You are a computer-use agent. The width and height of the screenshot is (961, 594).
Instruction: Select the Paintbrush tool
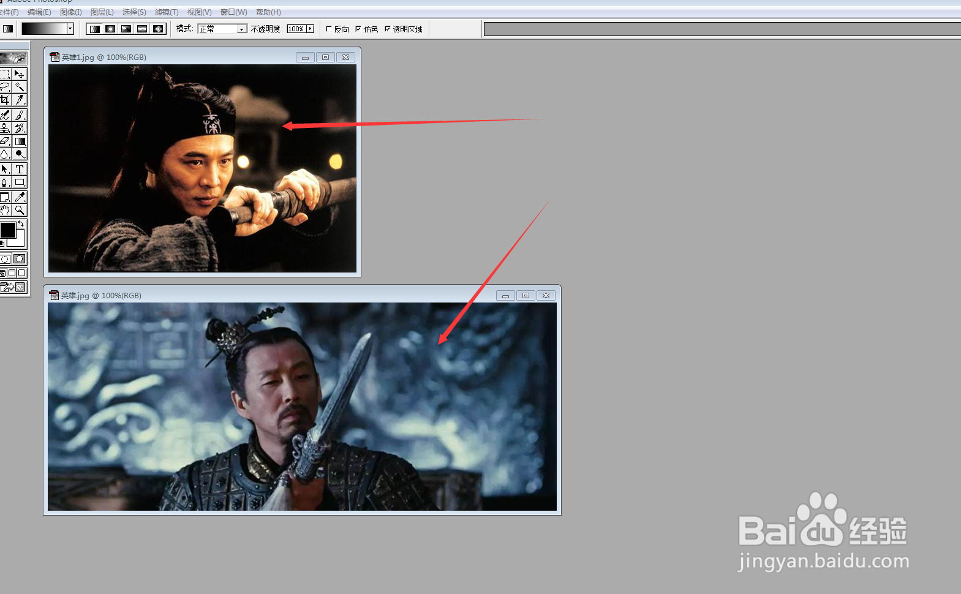pyautogui.click(x=20, y=115)
